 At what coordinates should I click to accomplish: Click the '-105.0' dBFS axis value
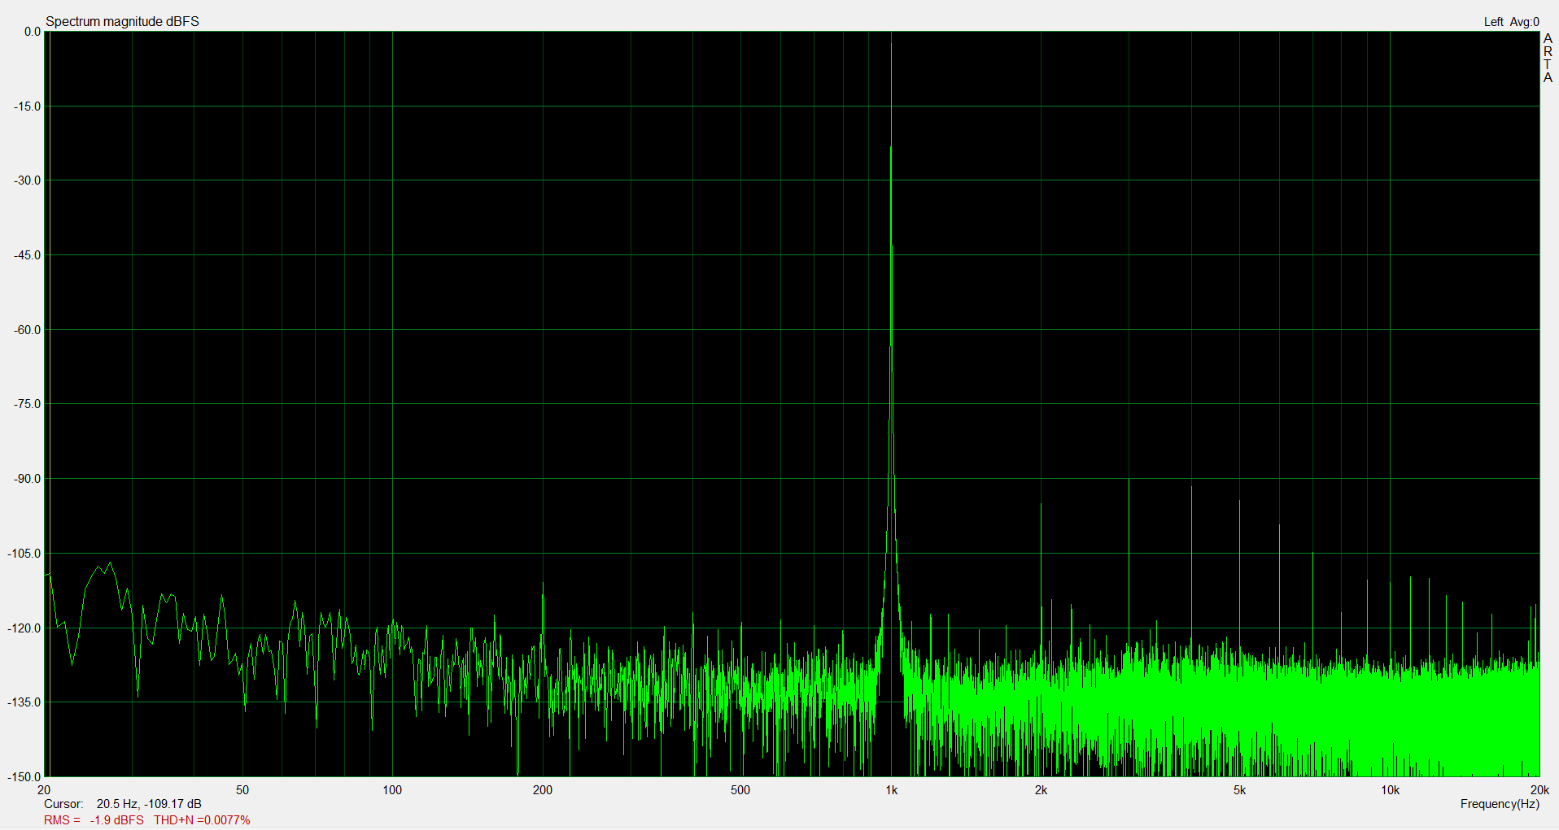24,554
